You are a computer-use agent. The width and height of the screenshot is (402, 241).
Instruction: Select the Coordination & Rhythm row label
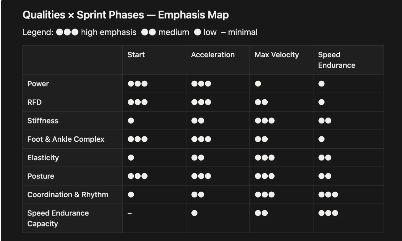pyautogui.click(x=68, y=195)
